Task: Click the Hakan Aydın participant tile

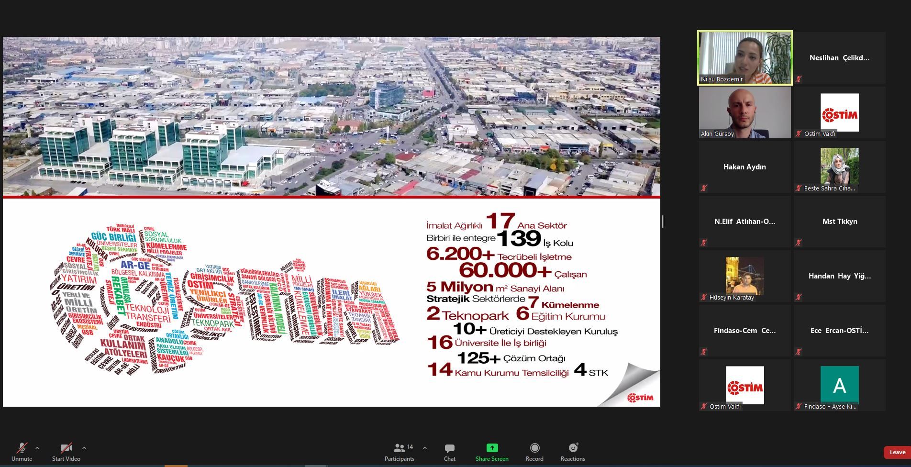Action: (745, 167)
